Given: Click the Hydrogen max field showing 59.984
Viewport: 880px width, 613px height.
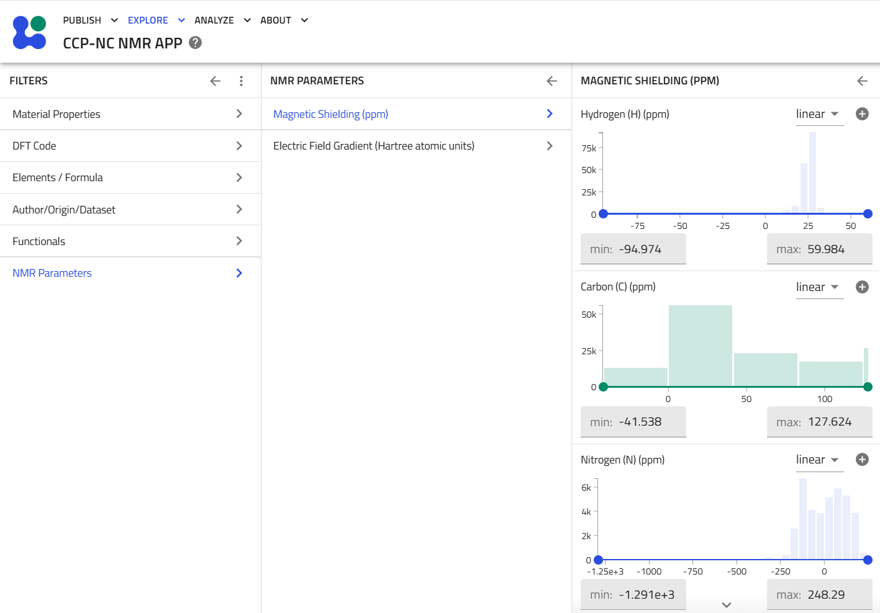Looking at the screenshot, I should tap(820, 249).
